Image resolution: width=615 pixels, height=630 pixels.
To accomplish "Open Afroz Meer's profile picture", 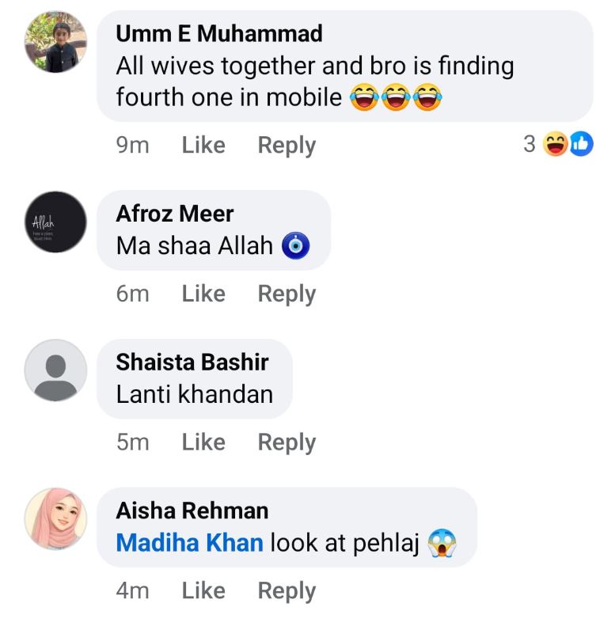I will pos(55,222).
